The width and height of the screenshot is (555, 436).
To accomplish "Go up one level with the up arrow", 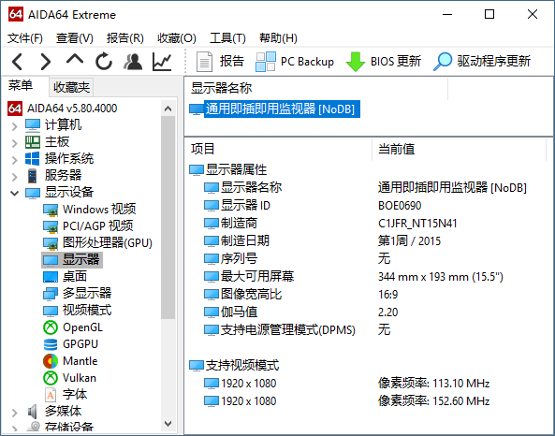I will pyautogui.click(x=75, y=60).
